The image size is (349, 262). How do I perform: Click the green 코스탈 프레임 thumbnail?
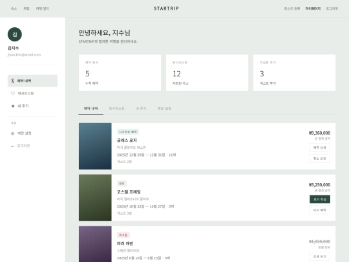(x=95, y=197)
